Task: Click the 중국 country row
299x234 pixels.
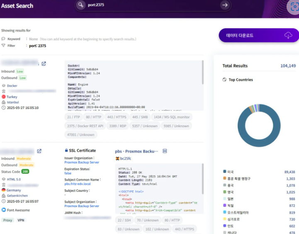Action: tap(259, 185)
